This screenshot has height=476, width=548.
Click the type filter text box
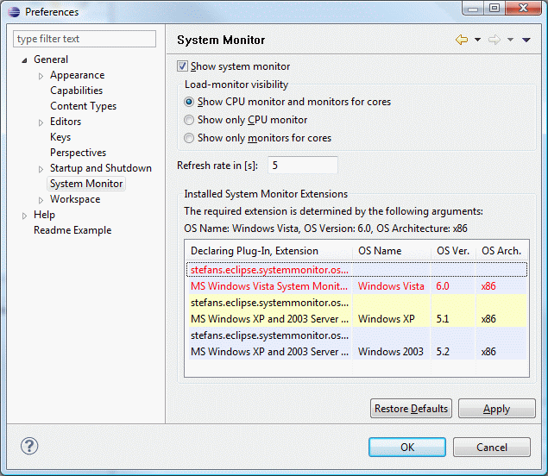click(x=85, y=39)
